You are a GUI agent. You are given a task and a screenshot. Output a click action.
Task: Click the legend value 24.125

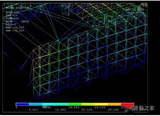[100, 107]
